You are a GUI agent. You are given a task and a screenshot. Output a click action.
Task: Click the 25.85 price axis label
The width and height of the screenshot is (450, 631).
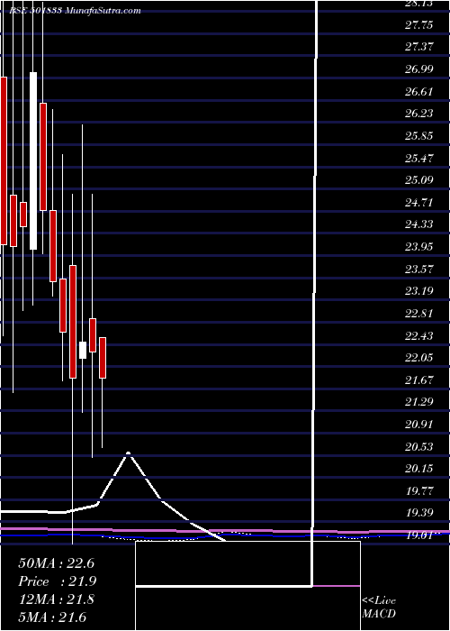418,136
